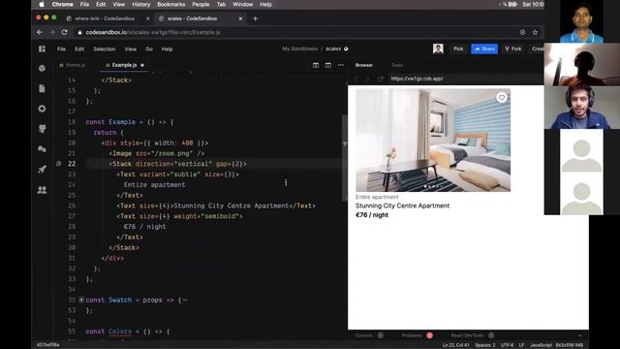
Task: Expand the folded Swatch function at line 35
Action: click(81, 300)
